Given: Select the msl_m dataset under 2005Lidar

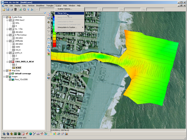Looking at the screenshot, I should (x=18, y=50).
